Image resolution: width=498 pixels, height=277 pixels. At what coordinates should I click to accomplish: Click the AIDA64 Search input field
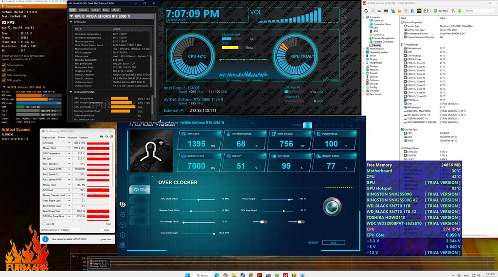[480, 11]
